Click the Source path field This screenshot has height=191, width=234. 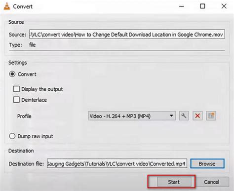127,35
